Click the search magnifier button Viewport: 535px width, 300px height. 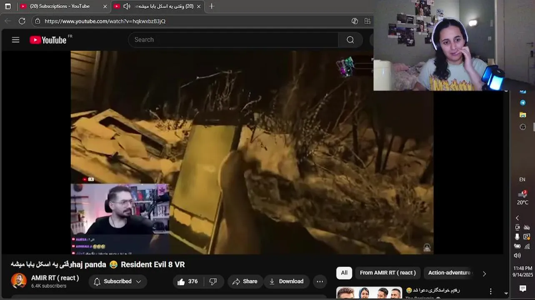(350, 40)
